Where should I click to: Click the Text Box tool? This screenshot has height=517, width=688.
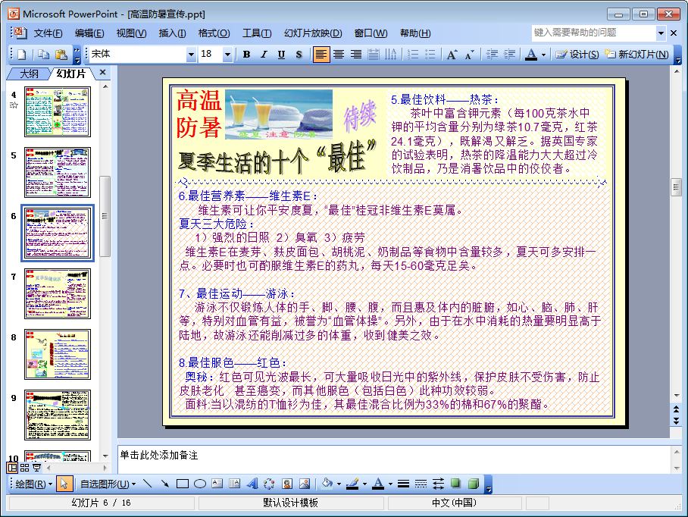coord(217,484)
